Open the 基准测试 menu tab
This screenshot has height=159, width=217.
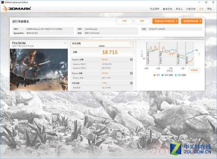pos(167,9)
